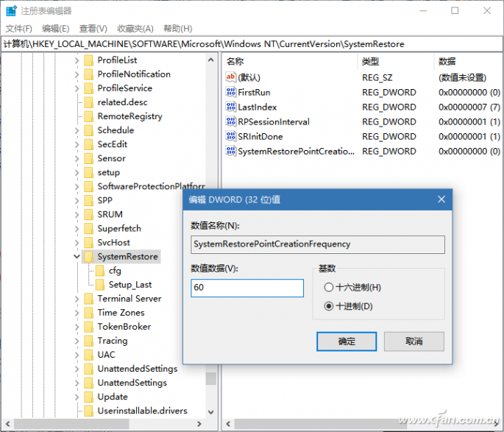Click the tree scroll-right arrow

point(199,424)
